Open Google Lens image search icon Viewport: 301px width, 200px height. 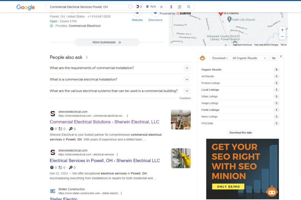(180, 7)
